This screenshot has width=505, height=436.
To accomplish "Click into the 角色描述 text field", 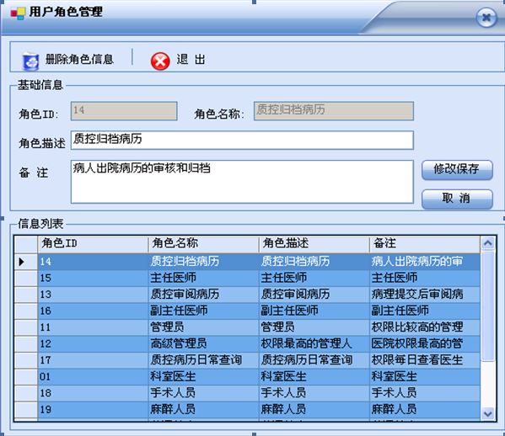I will [x=242, y=141].
